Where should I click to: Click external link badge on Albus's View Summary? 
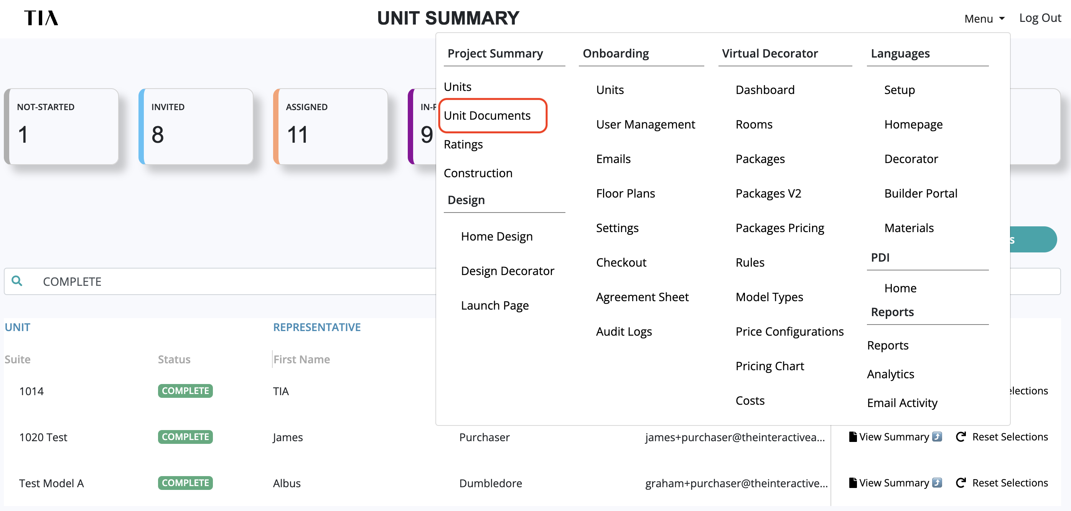[x=937, y=483]
